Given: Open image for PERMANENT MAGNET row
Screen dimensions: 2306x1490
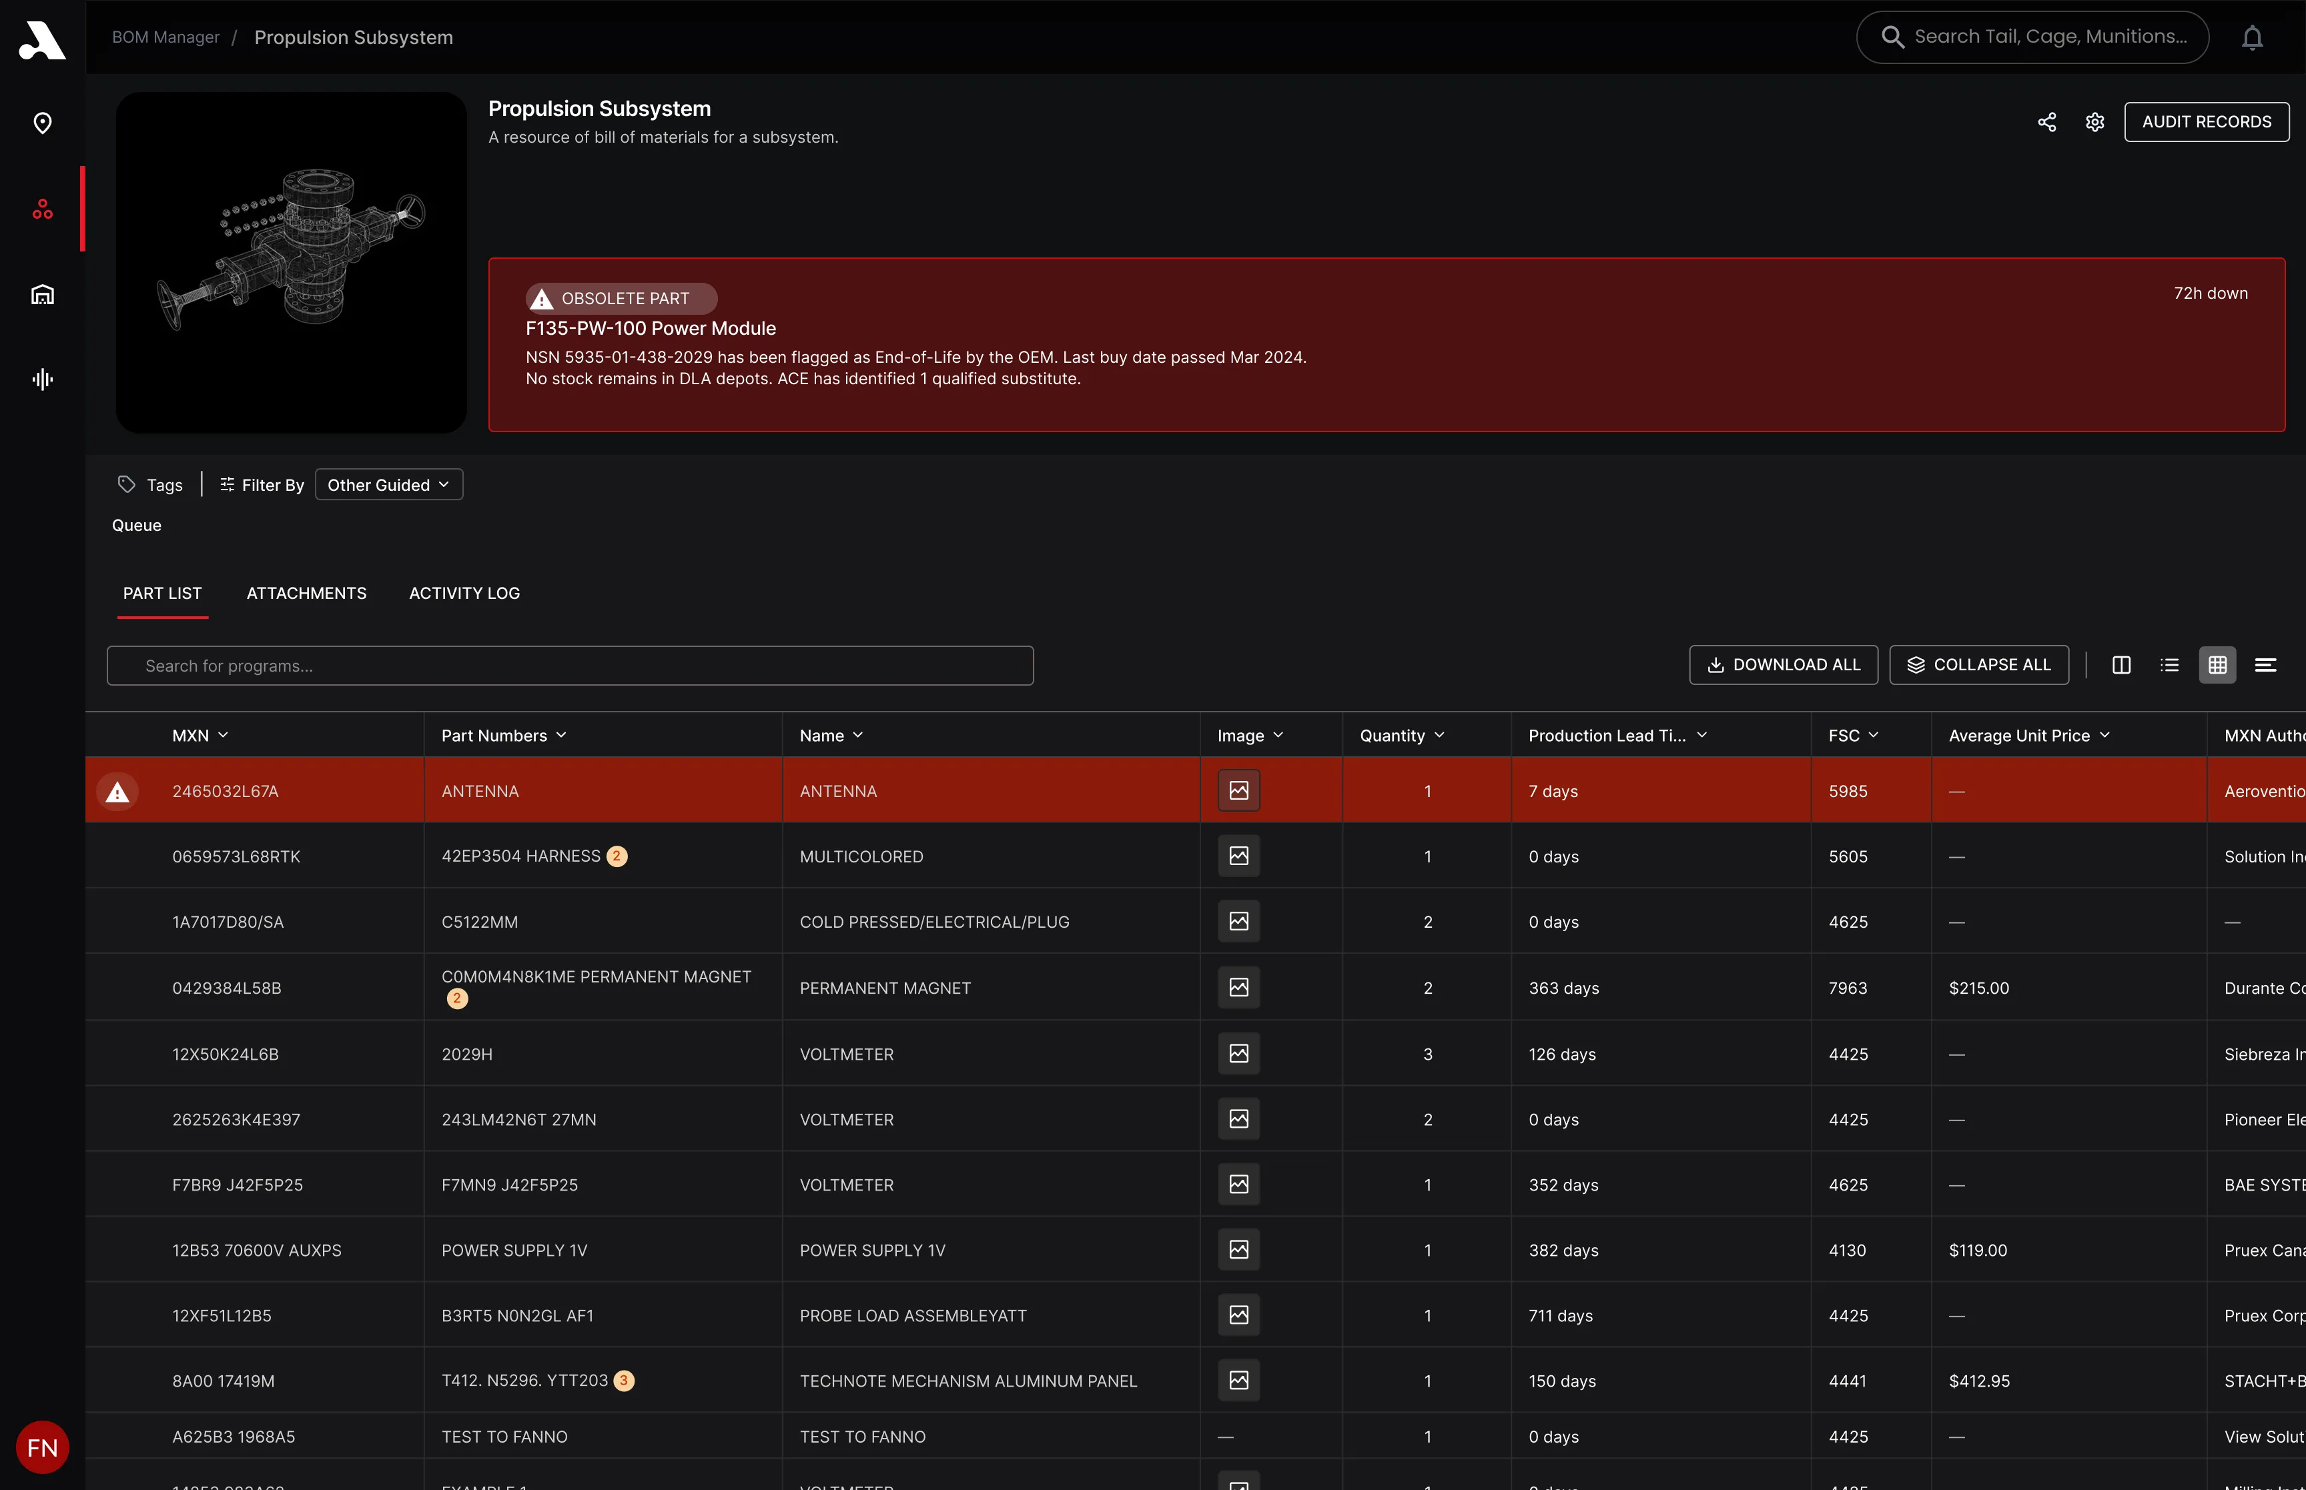Looking at the screenshot, I should (1238, 987).
